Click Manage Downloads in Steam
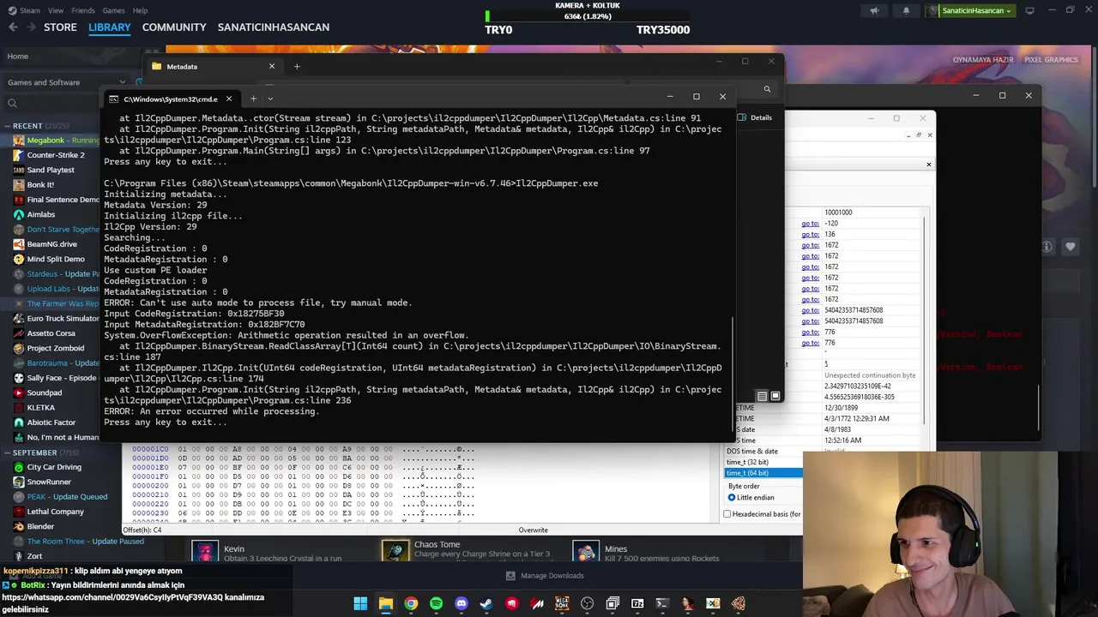 point(545,576)
